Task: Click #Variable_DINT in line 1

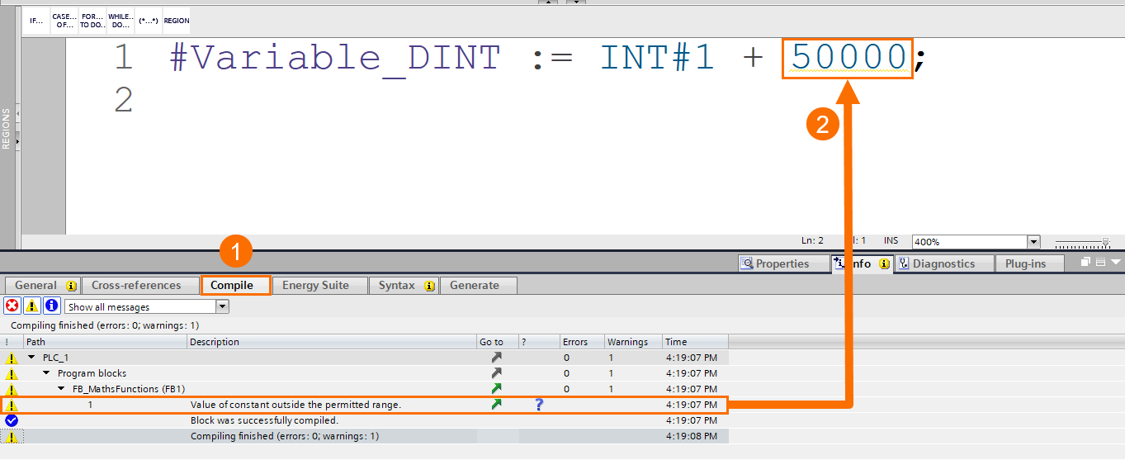Action: (335, 57)
